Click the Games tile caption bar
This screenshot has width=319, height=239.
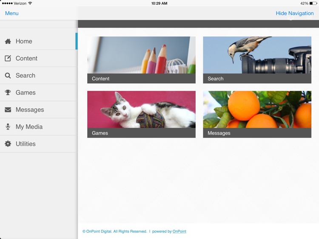pyautogui.click(x=141, y=133)
